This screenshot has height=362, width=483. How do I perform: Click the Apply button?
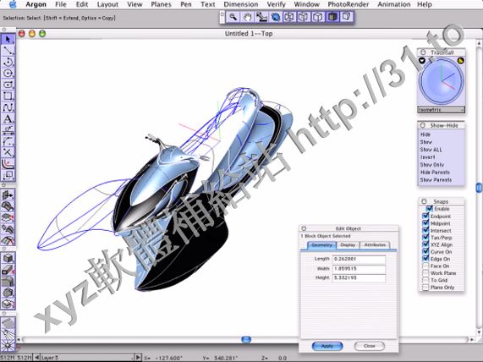[x=327, y=346]
